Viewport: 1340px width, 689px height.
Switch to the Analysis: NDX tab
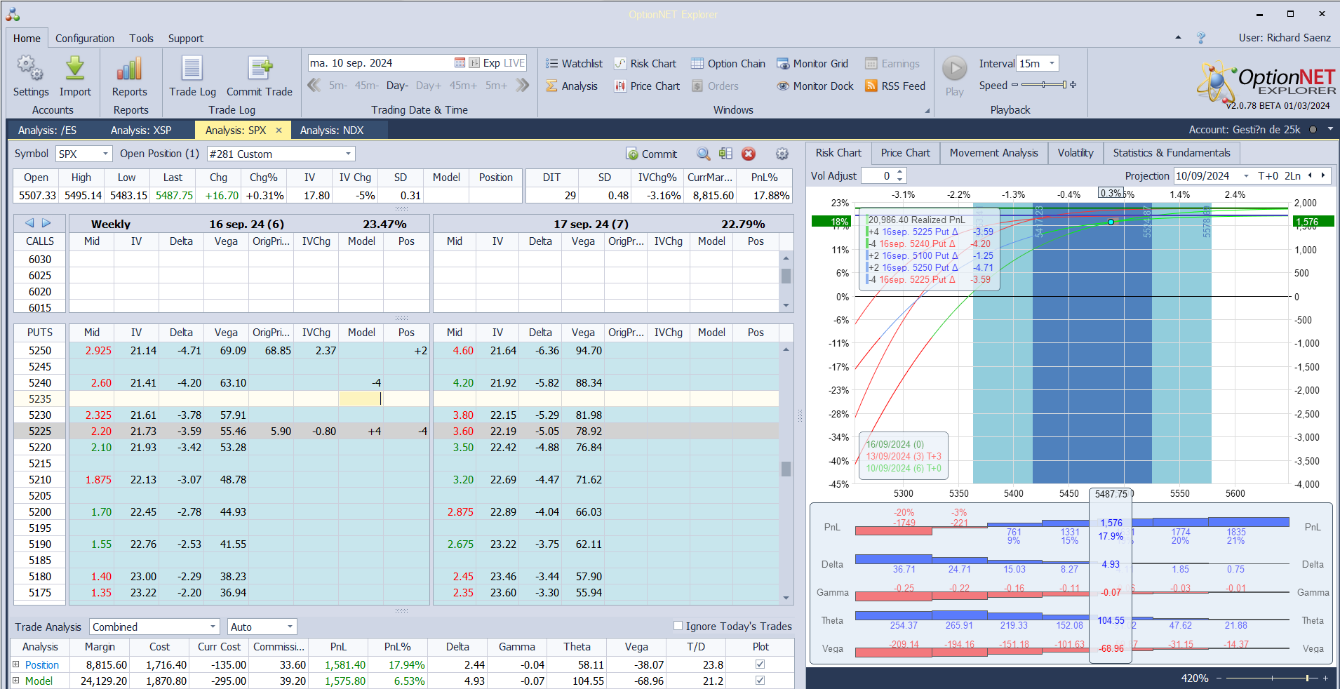pos(332,131)
